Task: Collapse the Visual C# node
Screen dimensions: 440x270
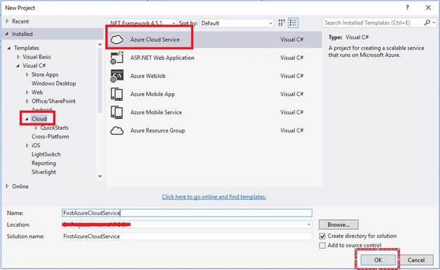Action: pyautogui.click(x=18, y=66)
